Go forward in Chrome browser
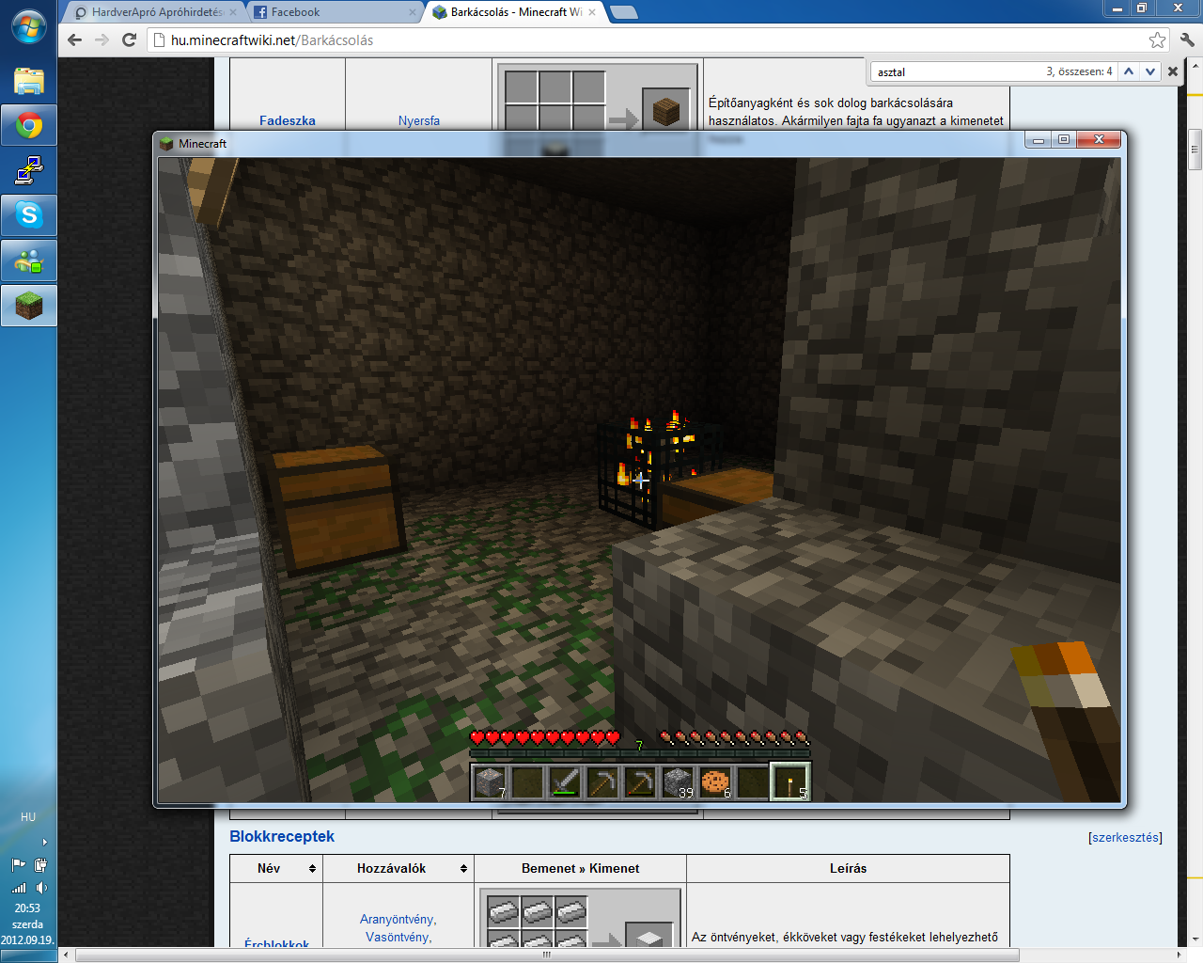1203x963 pixels. click(x=102, y=40)
